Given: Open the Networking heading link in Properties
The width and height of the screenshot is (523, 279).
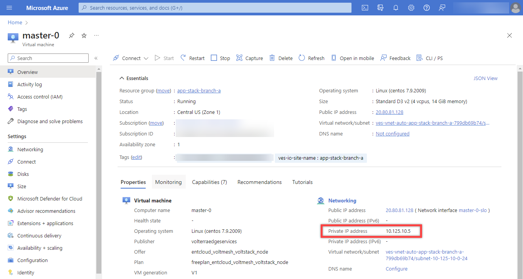Looking at the screenshot, I should (x=342, y=200).
